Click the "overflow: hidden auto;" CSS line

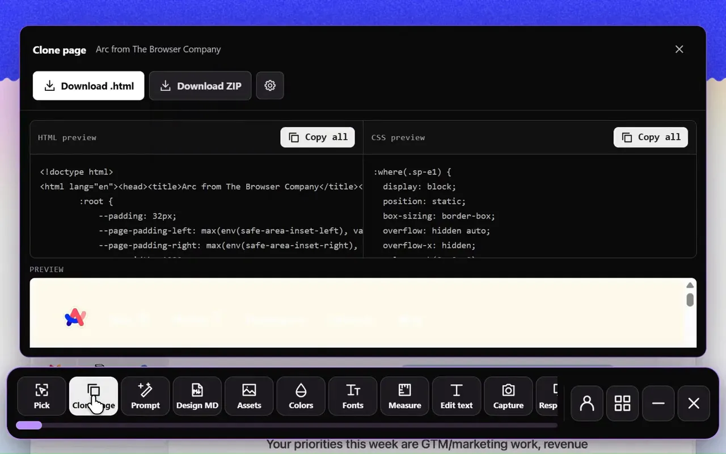tap(436, 231)
